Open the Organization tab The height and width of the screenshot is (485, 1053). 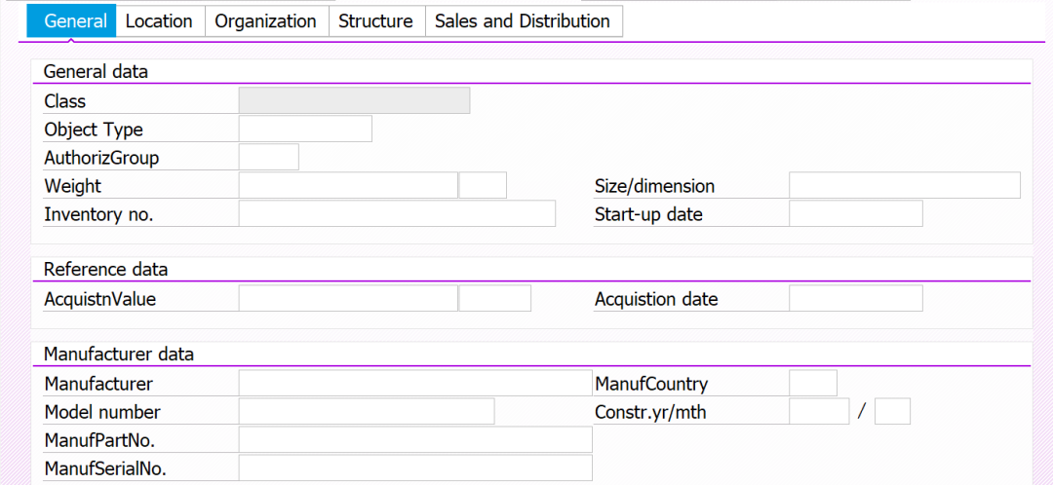[265, 21]
